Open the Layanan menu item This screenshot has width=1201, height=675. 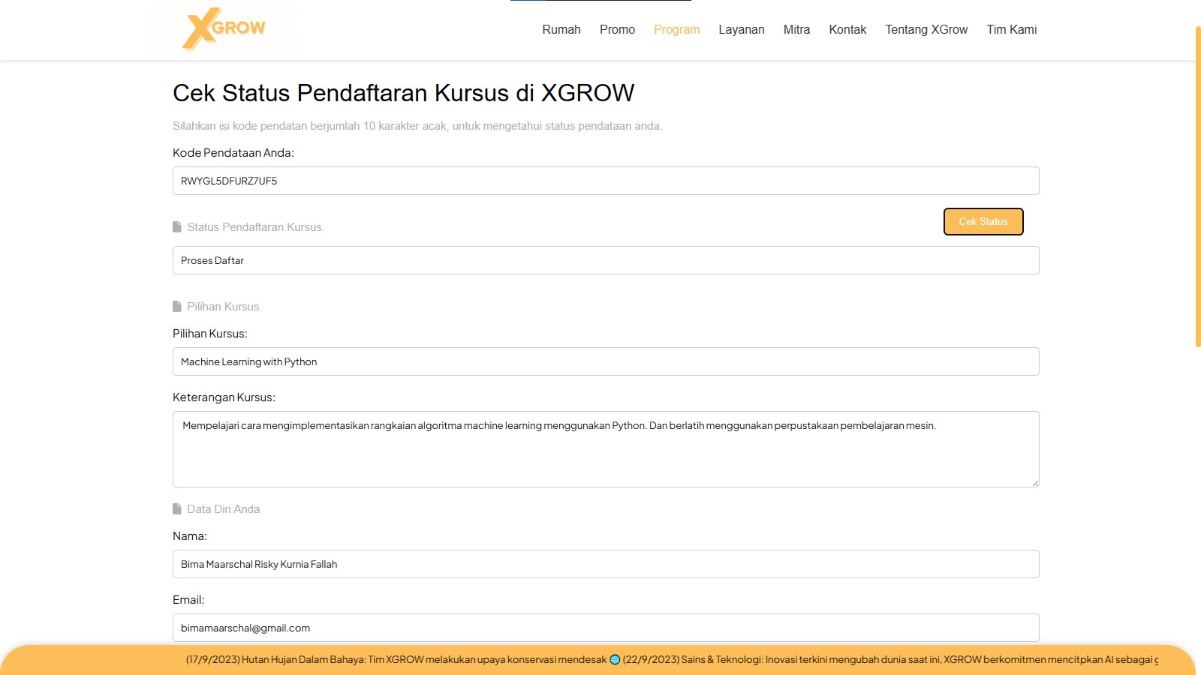pyautogui.click(x=742, y=29)
